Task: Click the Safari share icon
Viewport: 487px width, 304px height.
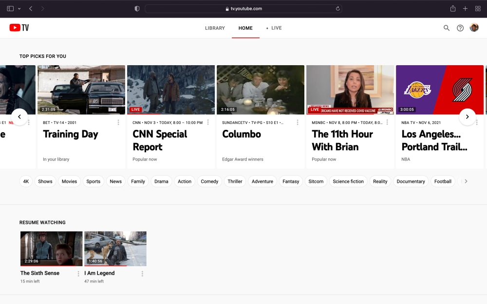Action: 453,9
